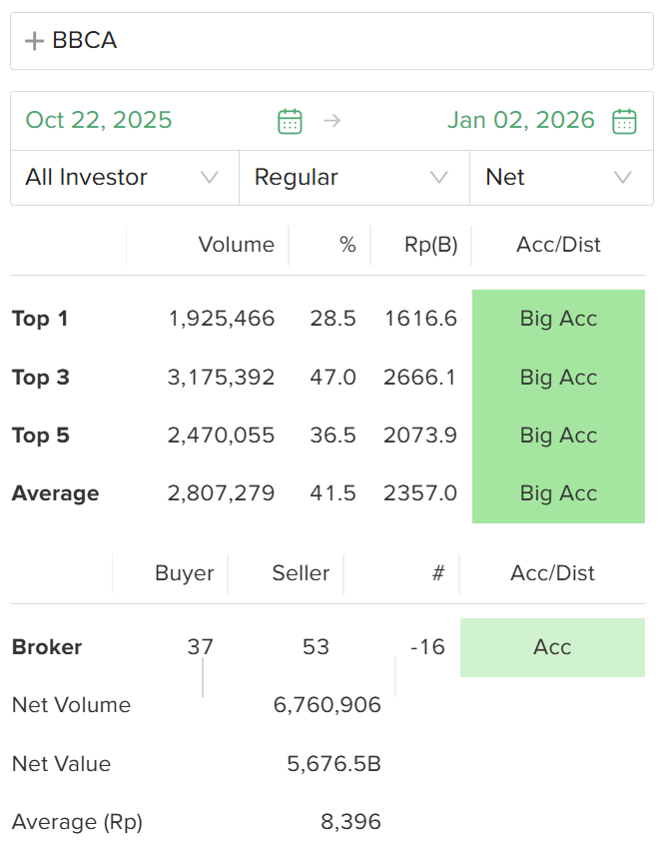This screenshot has height=850, width=663.
Task: Click the Top 1 Big Acc cell
Action: point(558,319)
